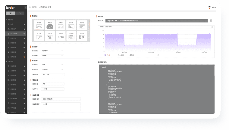
Task: Switch to the sidebar favorites star tab
Action: pos(20,13)
